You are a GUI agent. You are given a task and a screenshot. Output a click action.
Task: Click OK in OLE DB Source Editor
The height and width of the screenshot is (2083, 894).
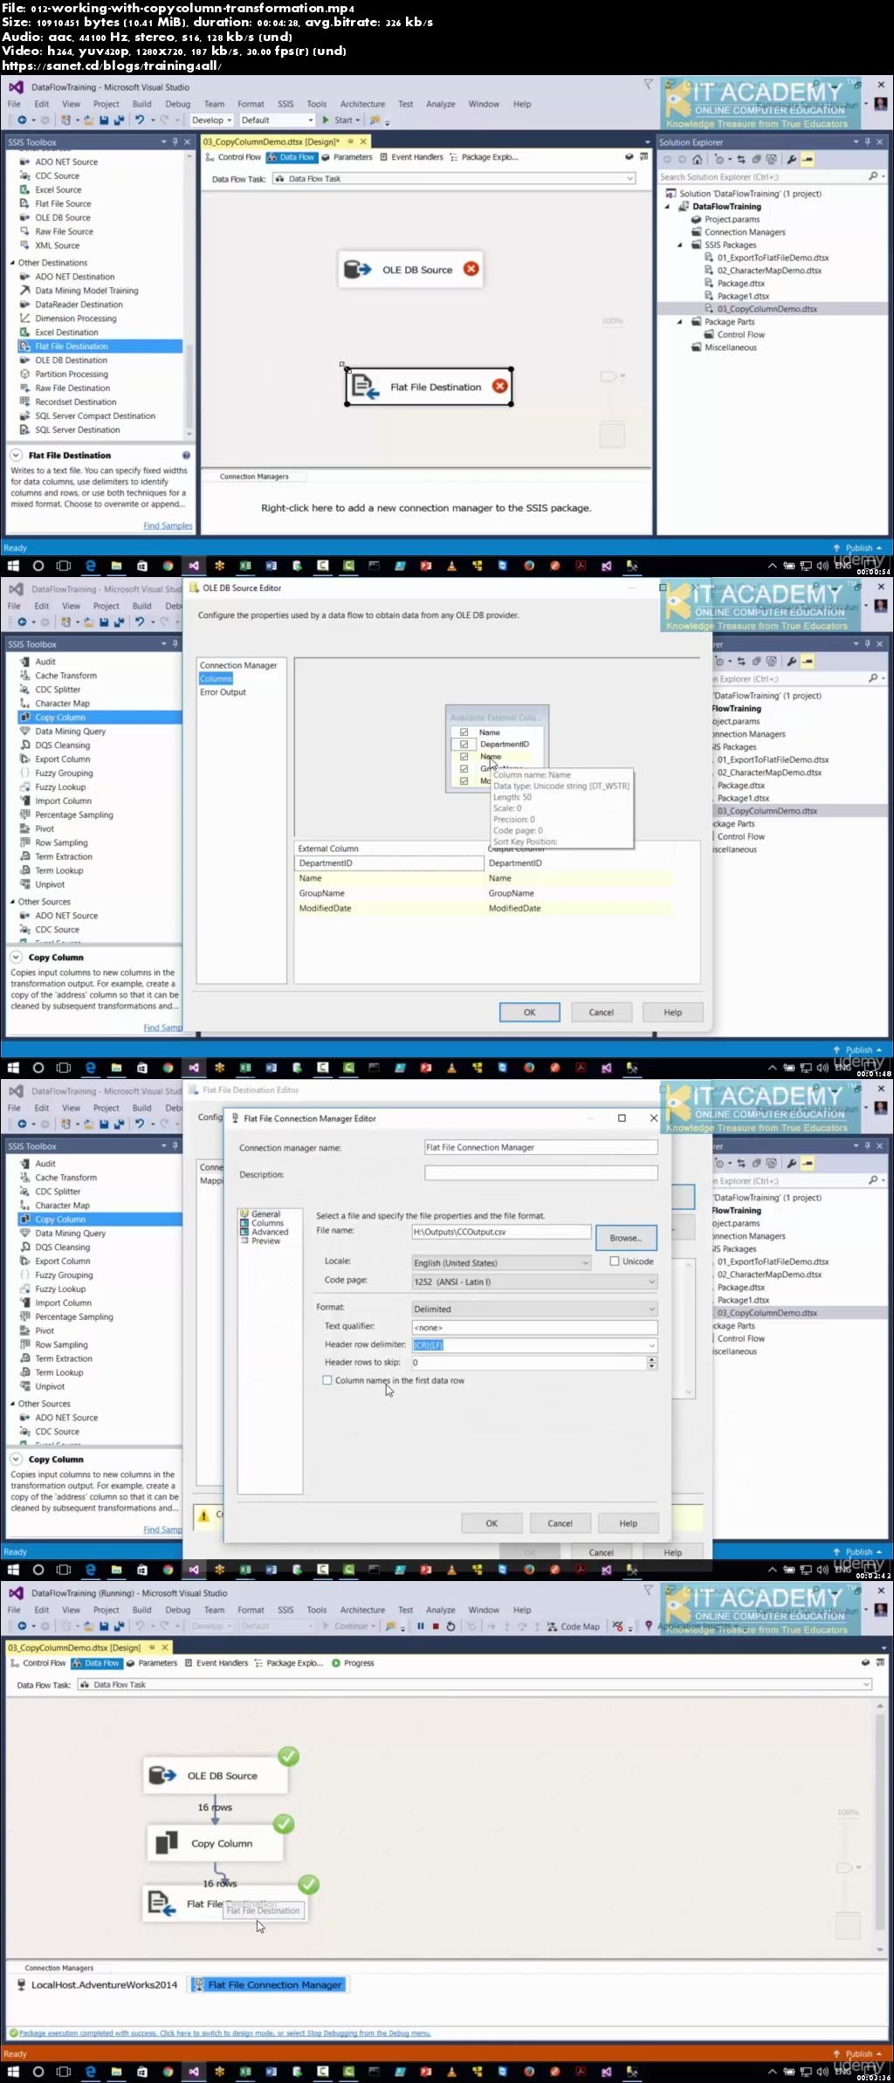point(529,1013)
